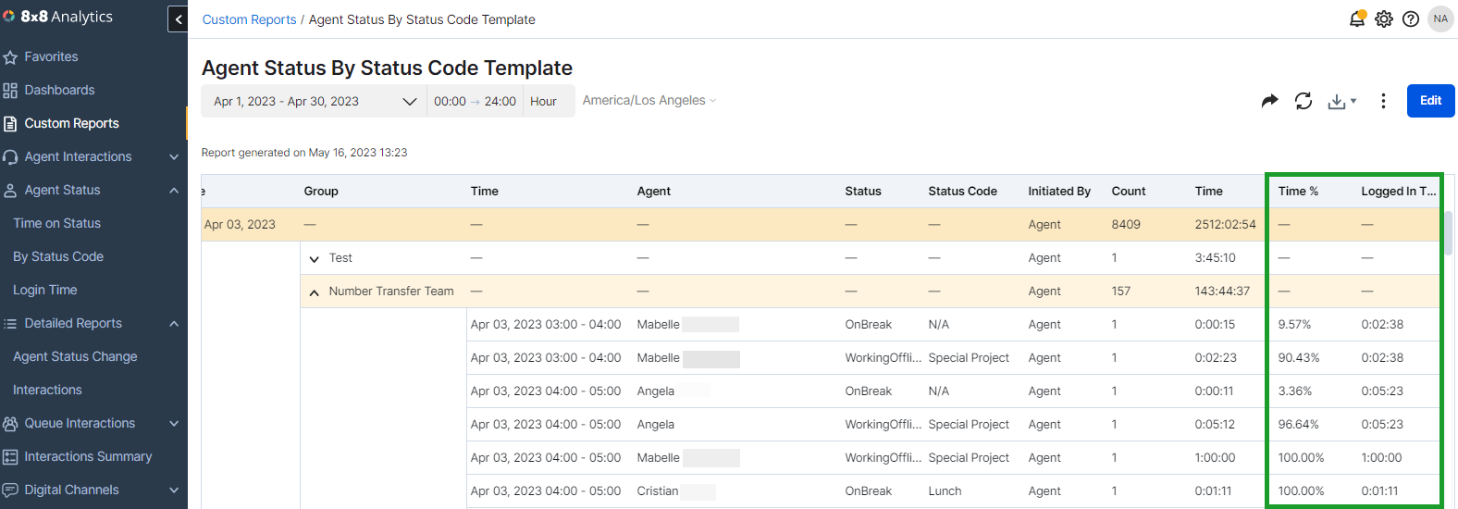This screenshot has width=1458, height=509.
Task: Click the 90.43% Time % cell
Action: (x=1298, y=358)
